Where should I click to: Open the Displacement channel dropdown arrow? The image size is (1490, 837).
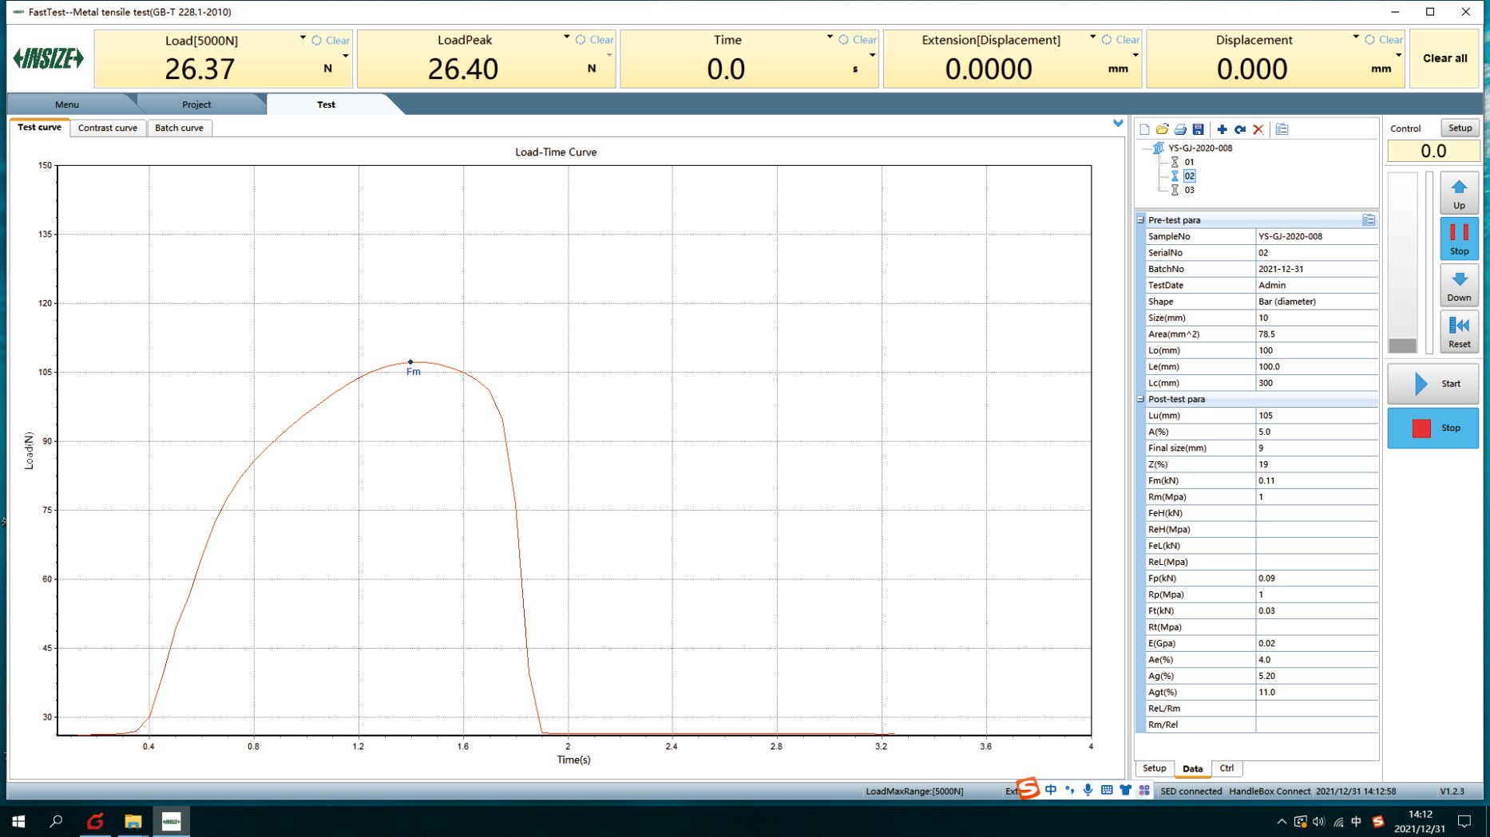(1355, 38)
